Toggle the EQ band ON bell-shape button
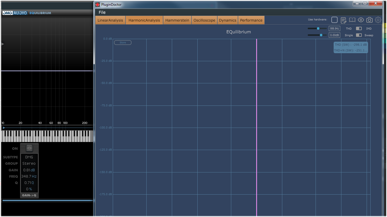 [29, 148]
